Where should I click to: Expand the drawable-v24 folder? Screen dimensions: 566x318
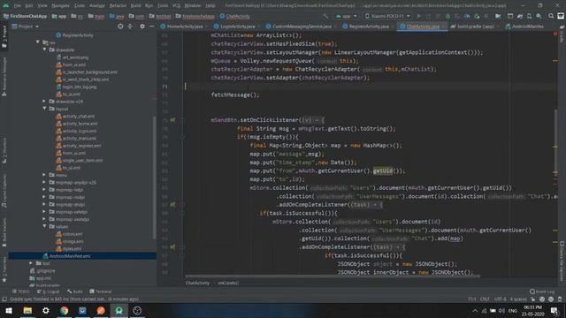coord(45,102)
